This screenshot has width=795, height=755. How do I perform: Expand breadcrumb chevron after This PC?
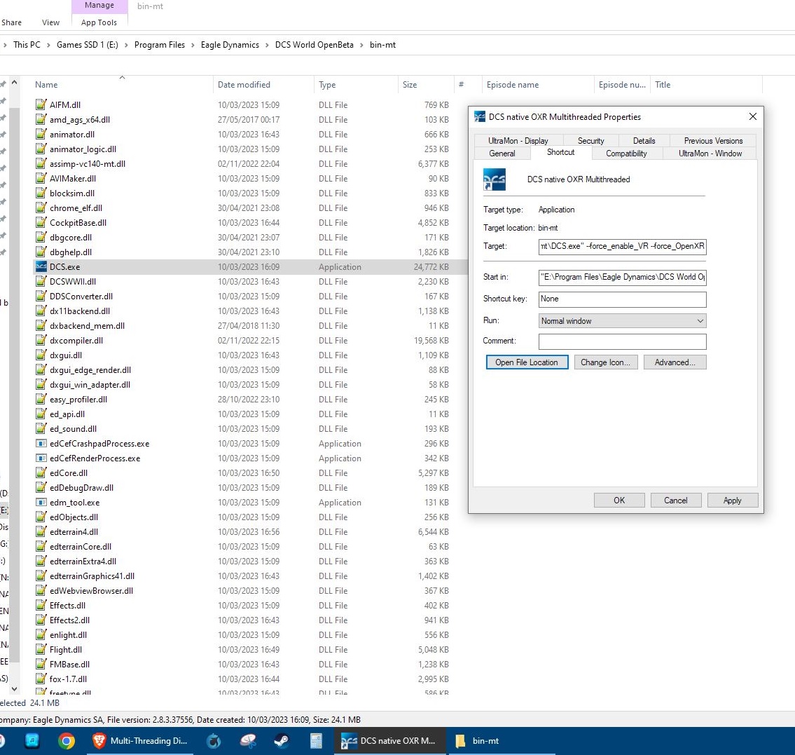(x=48, y=45)
